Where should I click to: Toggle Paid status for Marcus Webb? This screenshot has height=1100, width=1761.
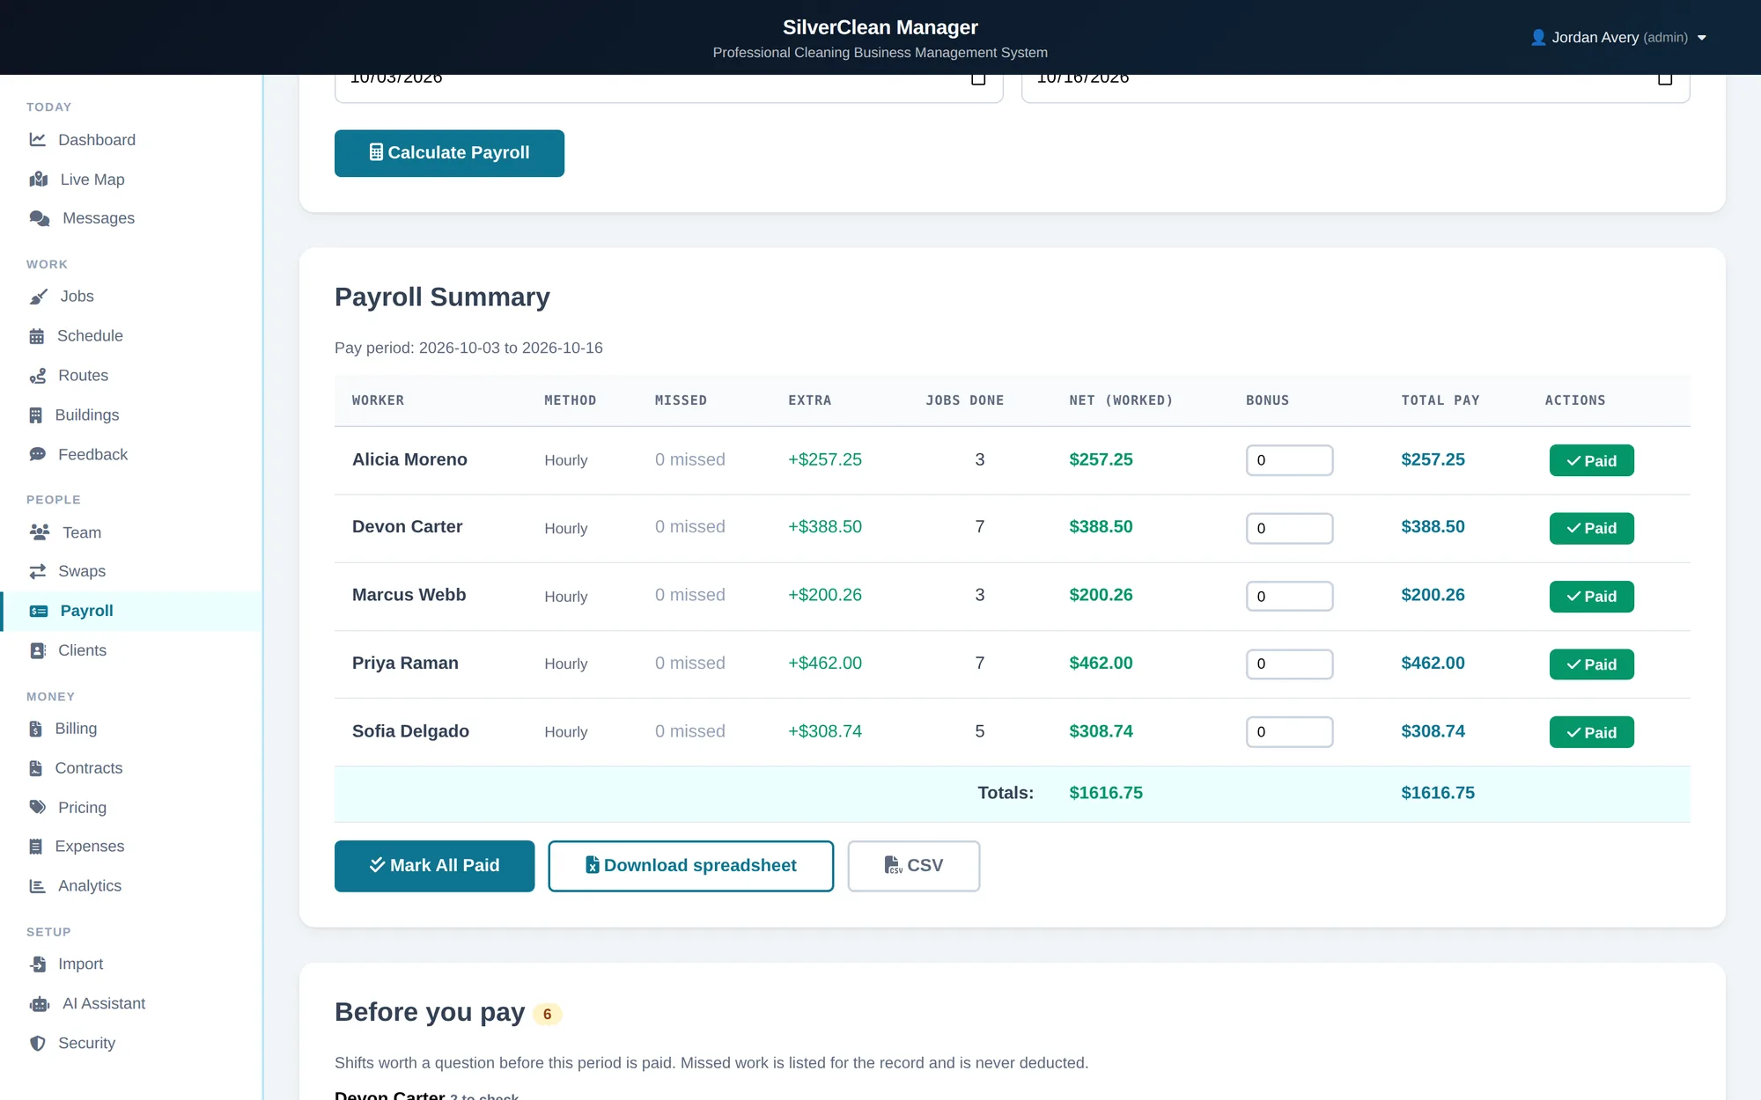[x=1591, y=597]
